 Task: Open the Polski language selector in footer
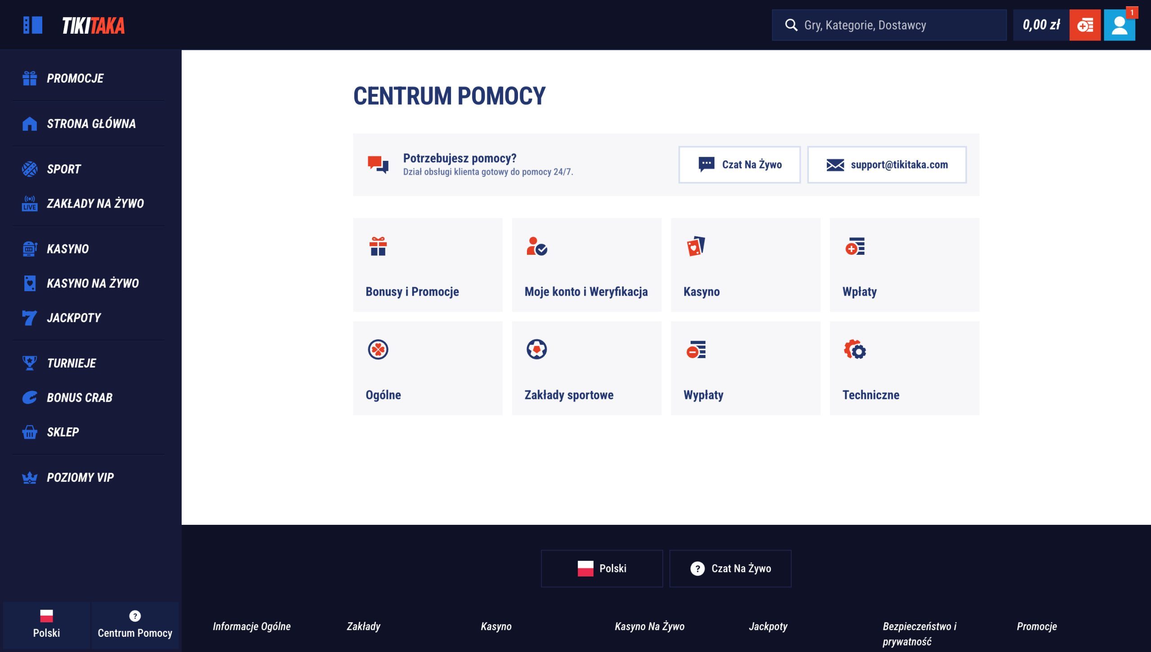[x=602, y=568]
